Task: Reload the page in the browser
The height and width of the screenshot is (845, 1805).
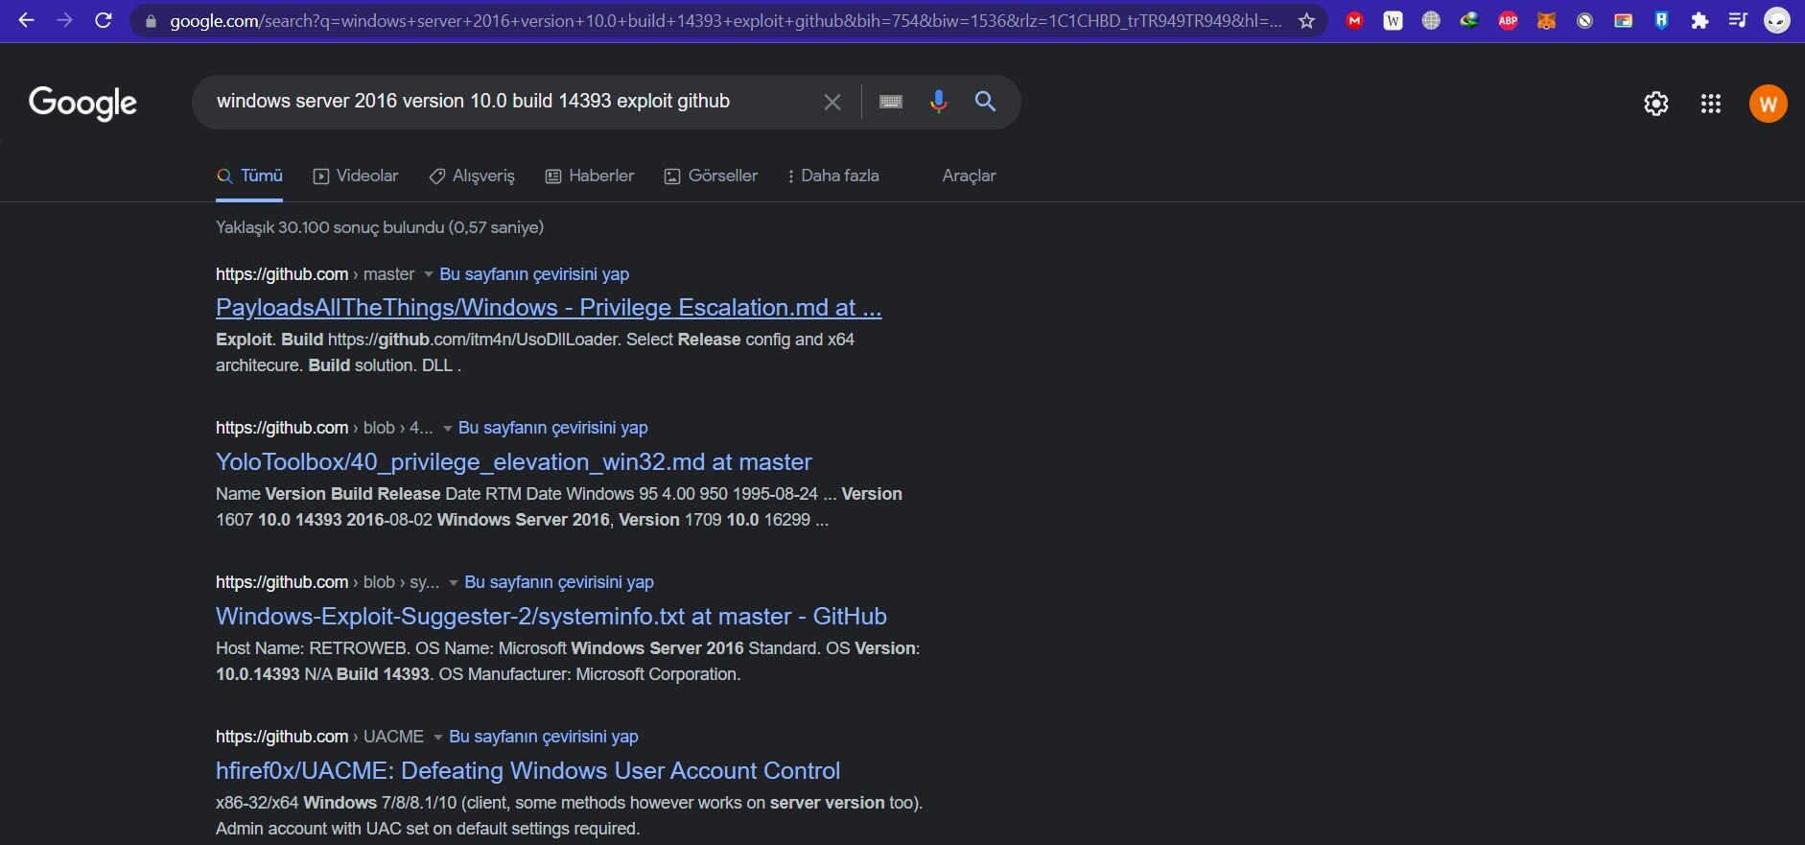Action: coord(104,20)
